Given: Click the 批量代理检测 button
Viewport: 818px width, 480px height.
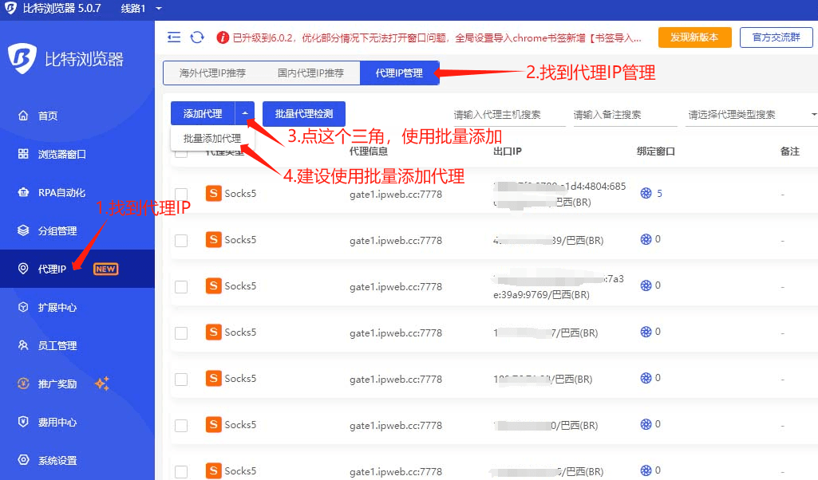Looking at the screenshot, I should click(x=304, y=113).
